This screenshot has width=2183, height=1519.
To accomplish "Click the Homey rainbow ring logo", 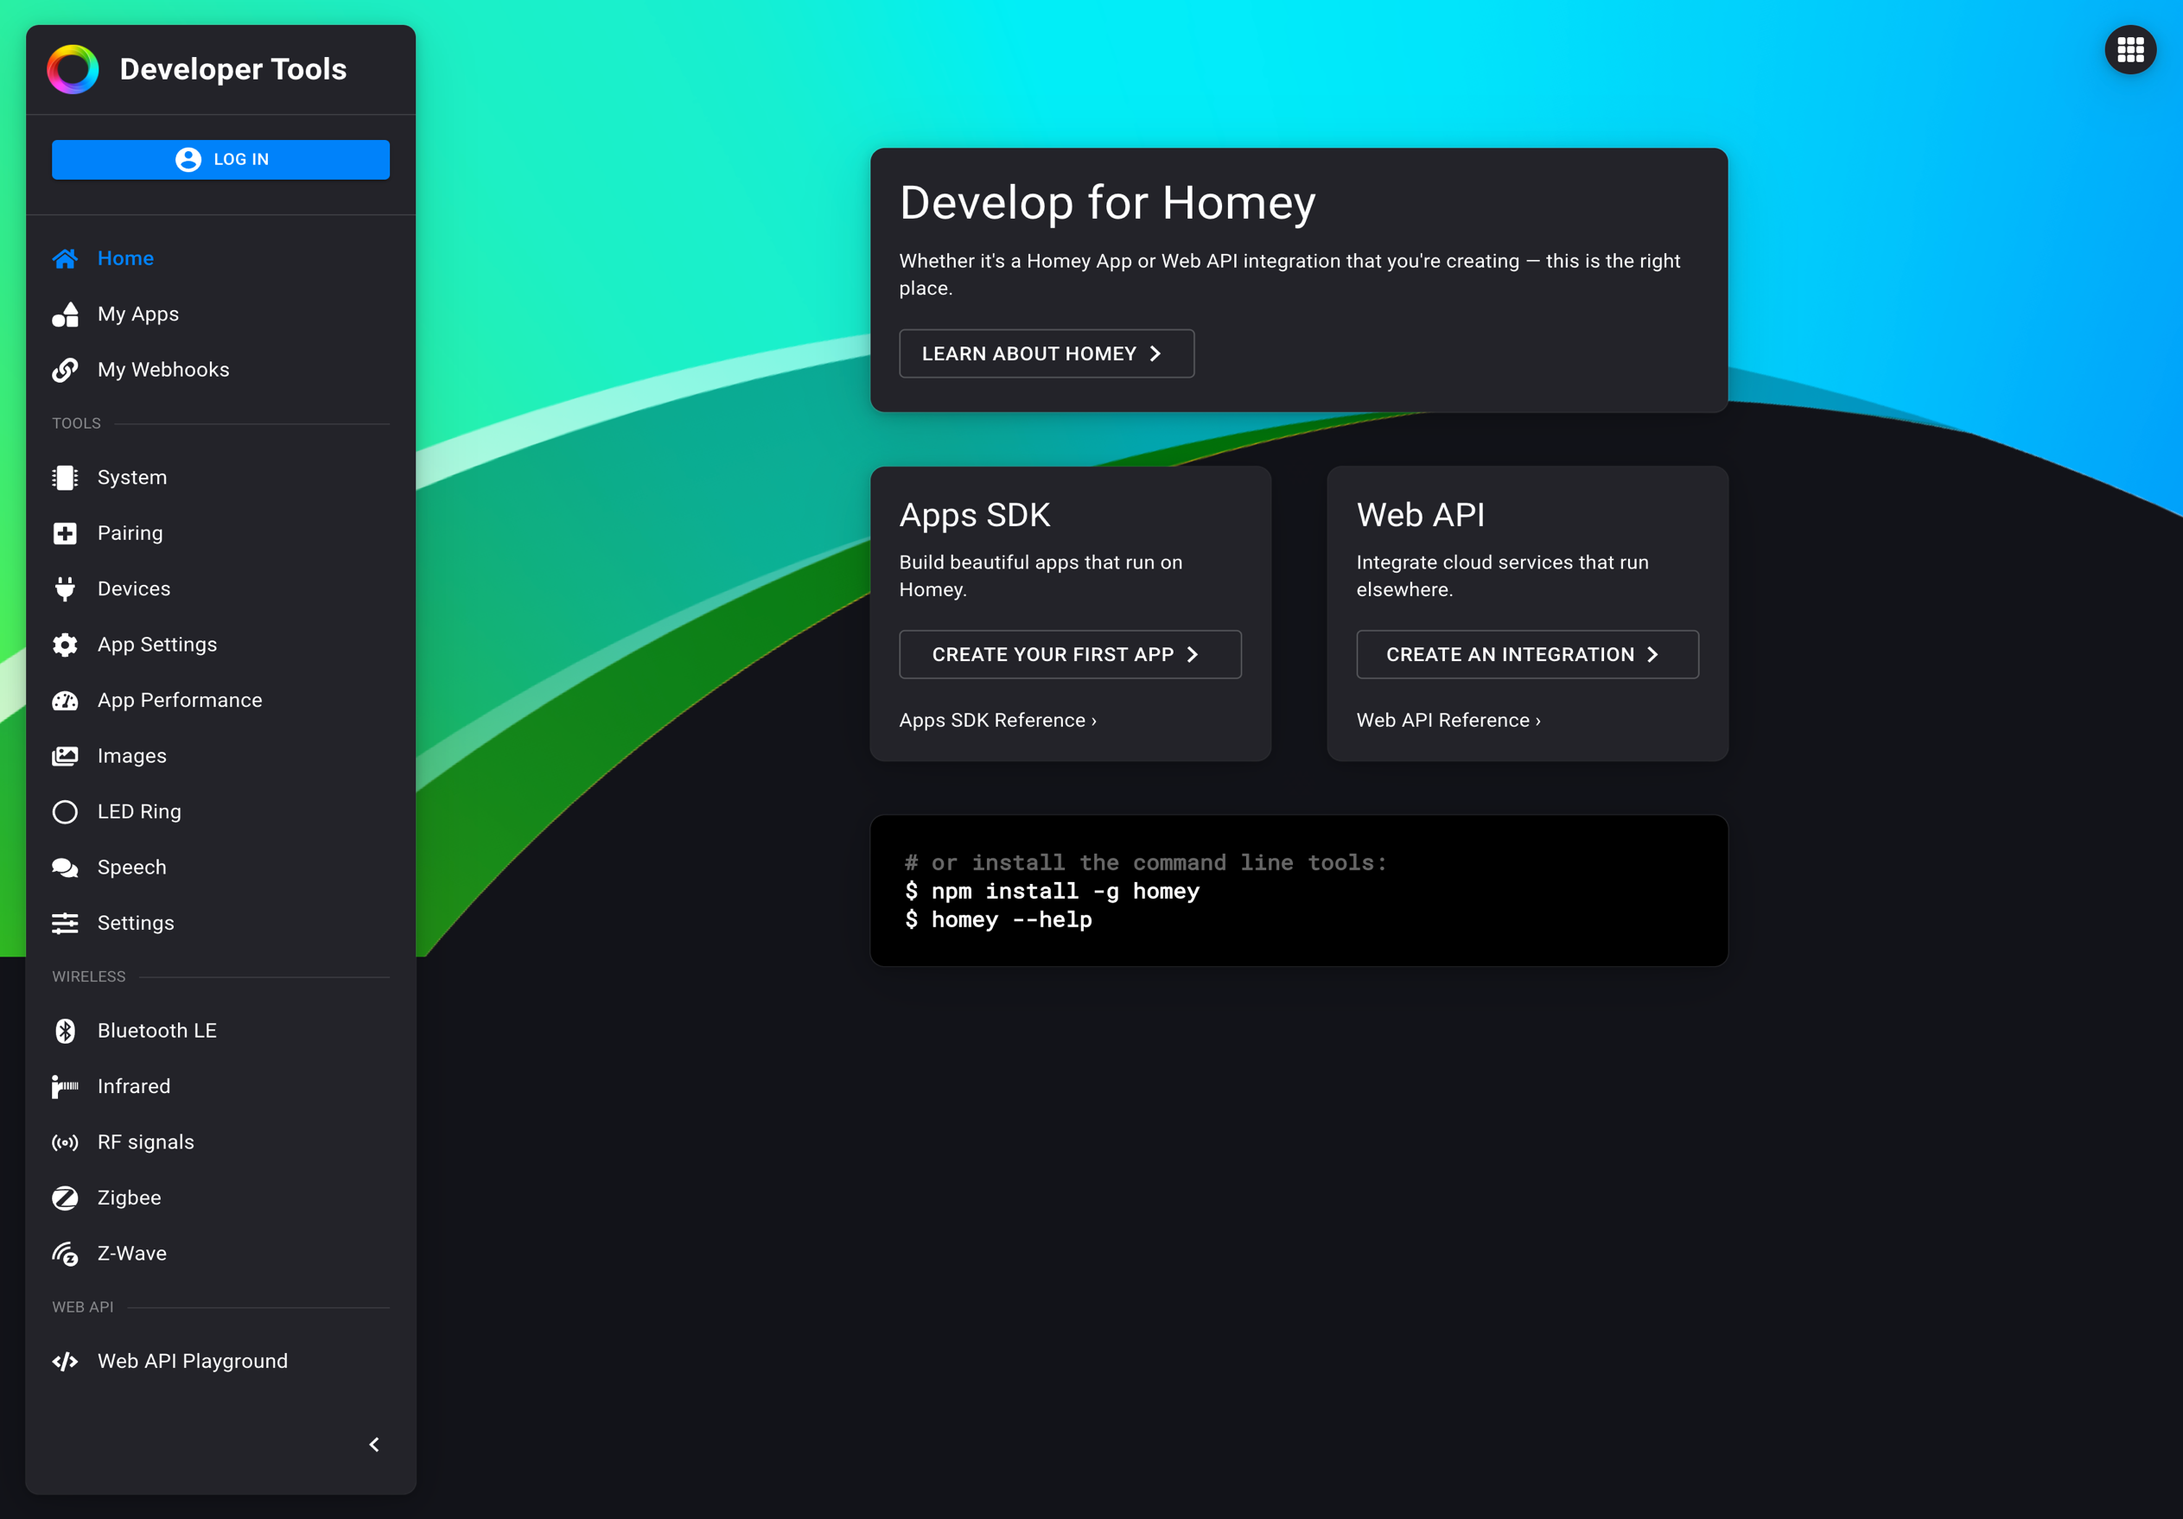I will [x=73, y=69].
